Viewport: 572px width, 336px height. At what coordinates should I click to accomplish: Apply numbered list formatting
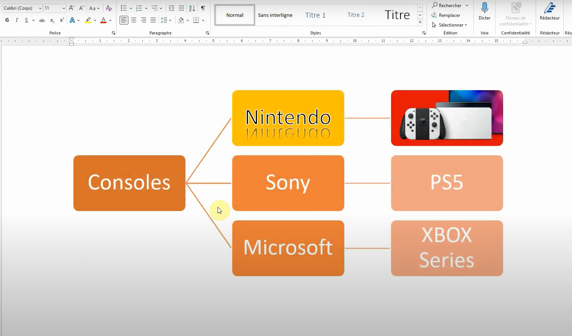pyautogui.click(x=139, y=8)
